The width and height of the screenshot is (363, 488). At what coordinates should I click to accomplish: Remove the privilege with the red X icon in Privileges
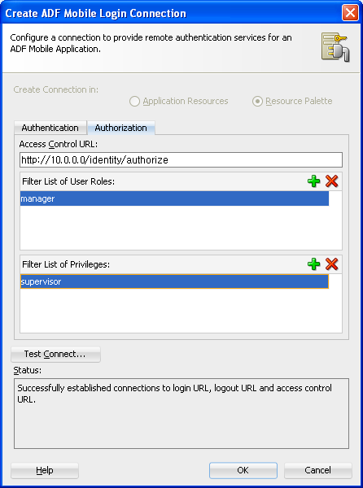pyautogui.click(x=331, y=264)
